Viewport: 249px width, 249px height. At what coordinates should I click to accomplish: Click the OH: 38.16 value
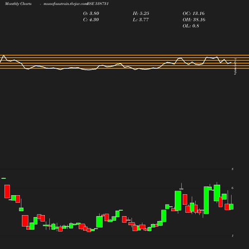[x=194, y=19]
